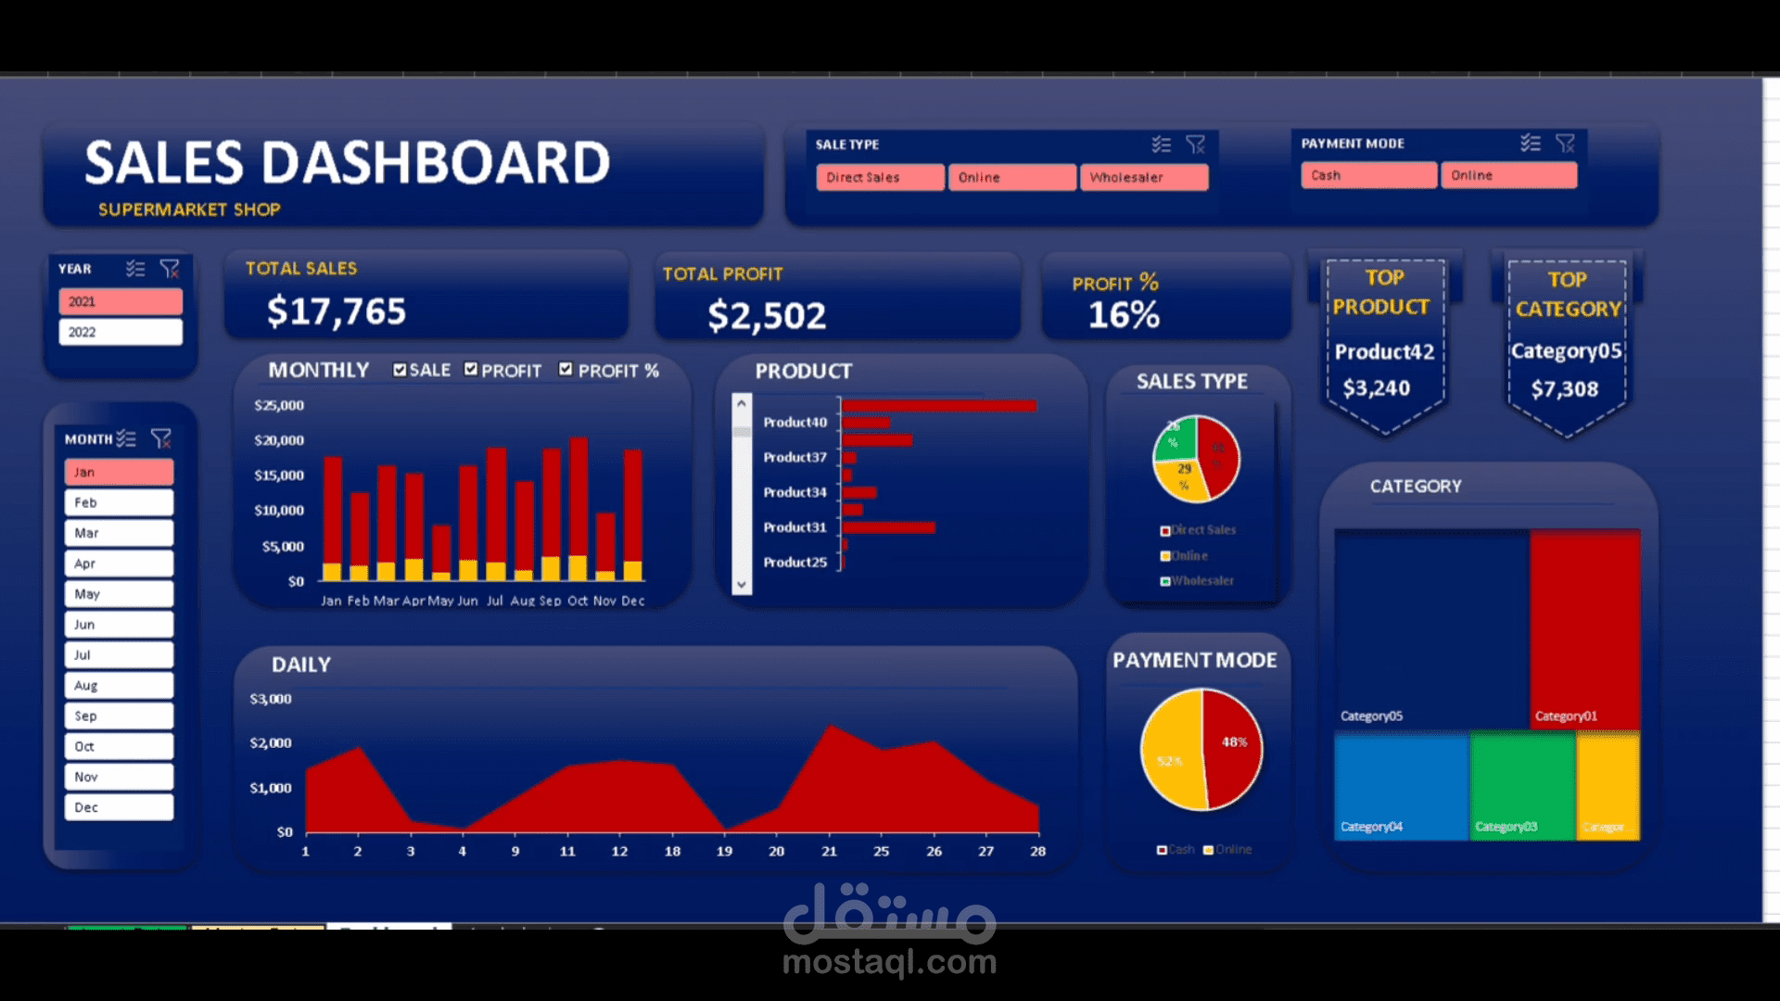
Task: Click the filter icon next to YEAR
Action: click(169, 269)
